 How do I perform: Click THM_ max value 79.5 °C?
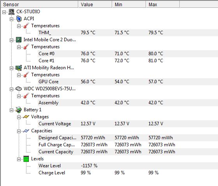(x=156, y=33)
